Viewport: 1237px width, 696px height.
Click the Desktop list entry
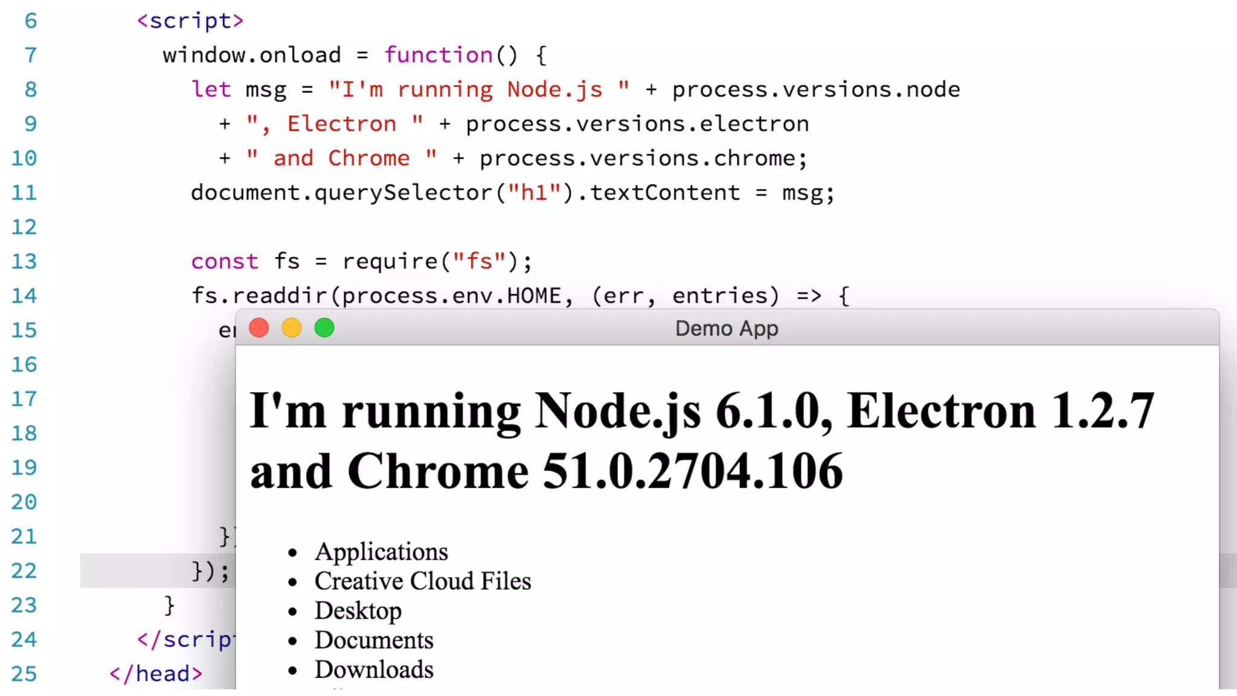[x=358, y=611]
